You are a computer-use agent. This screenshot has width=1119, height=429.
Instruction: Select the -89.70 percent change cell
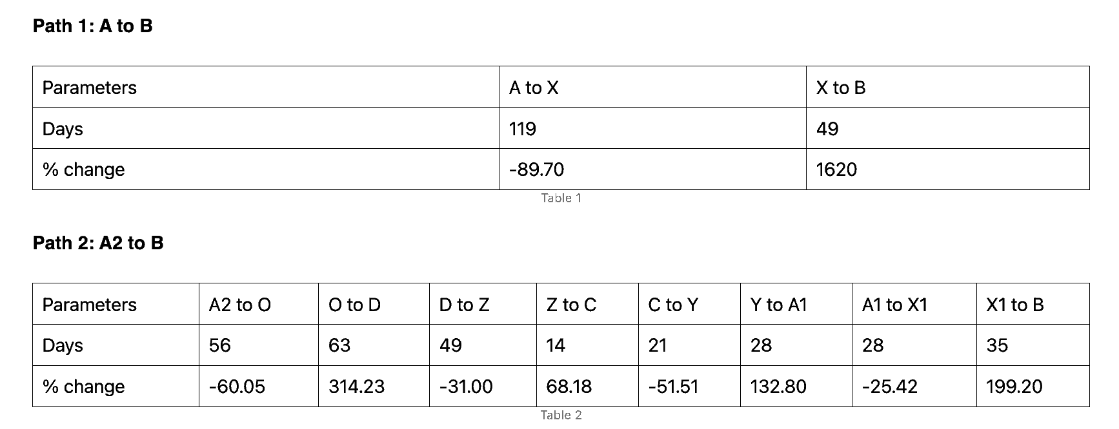[x=652, y=169]
